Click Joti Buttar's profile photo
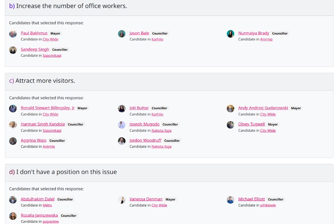Image resolution: width=336 pixels, height=224 pixels. coord(122,109)
